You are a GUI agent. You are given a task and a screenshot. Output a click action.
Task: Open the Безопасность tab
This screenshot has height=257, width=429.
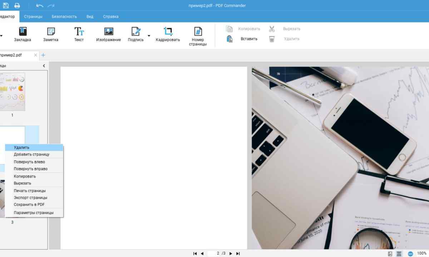pos(64,16)
